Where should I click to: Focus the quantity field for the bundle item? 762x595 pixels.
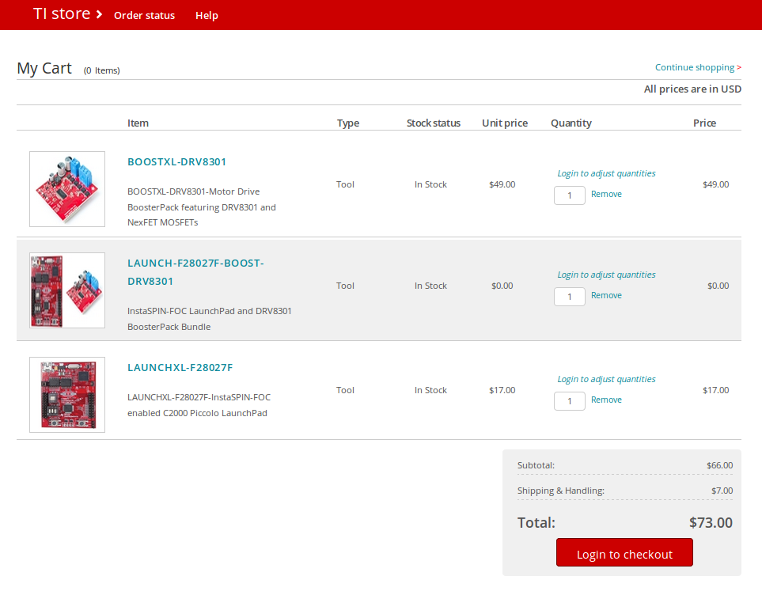tap(570, 297)
